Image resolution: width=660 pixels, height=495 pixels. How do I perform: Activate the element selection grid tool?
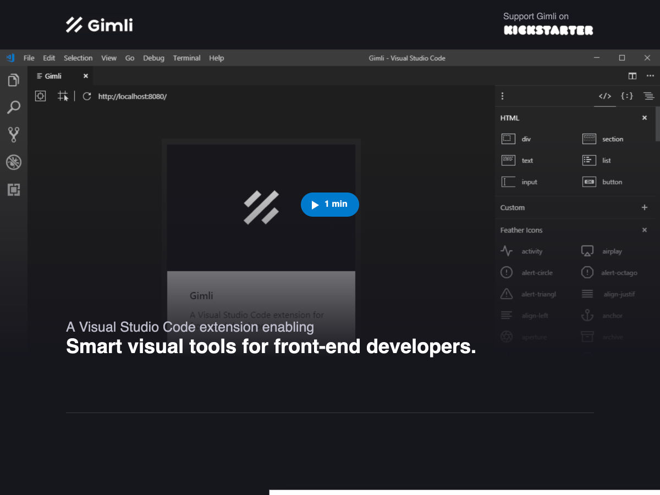pos(63,96)
